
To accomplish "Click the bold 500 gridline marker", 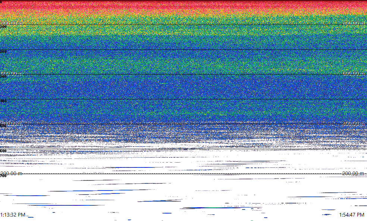I will (x=3, y=126).
